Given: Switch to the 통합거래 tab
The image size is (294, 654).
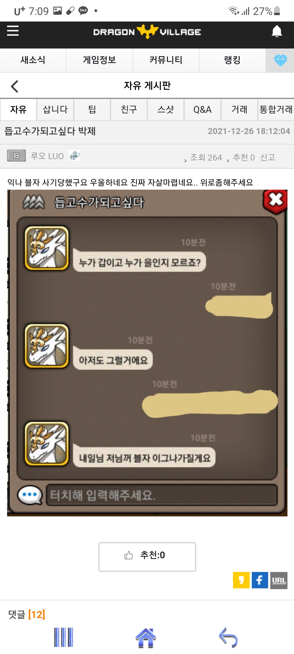Looking at the screenshot, I should click(x=276, y=110).
